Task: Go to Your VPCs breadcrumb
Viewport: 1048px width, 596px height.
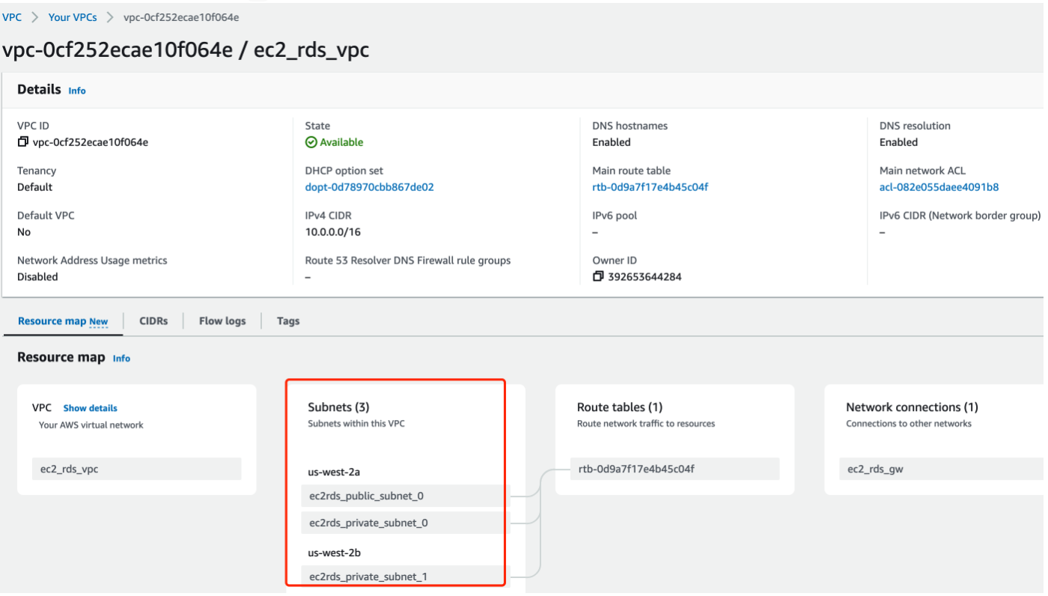Action: [73, 17]
